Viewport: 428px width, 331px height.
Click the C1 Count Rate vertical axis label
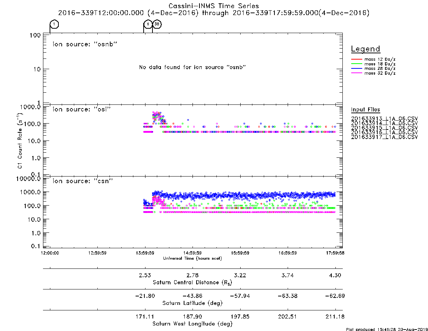(20, 141)
